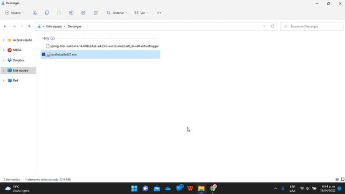Uncheck the JavaSetup8u321.exe checkbox
This screenshot has width=345, height=194.
[43, 54]
